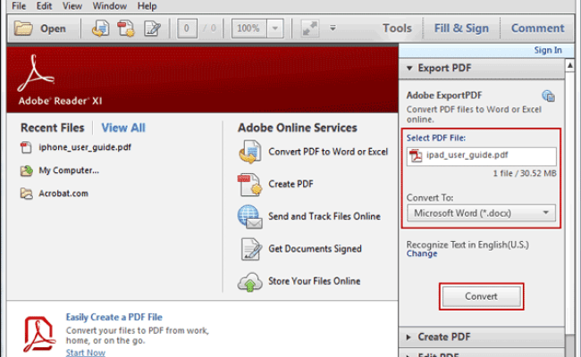Open the Convert To Microsoft Word dropdown
The height and width of the screenshot is (357, 581).
pos(481,213)
